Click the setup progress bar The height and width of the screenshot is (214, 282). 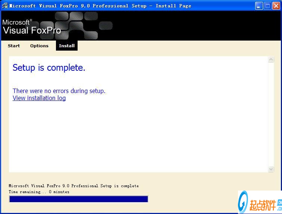(x=79, y=199)
